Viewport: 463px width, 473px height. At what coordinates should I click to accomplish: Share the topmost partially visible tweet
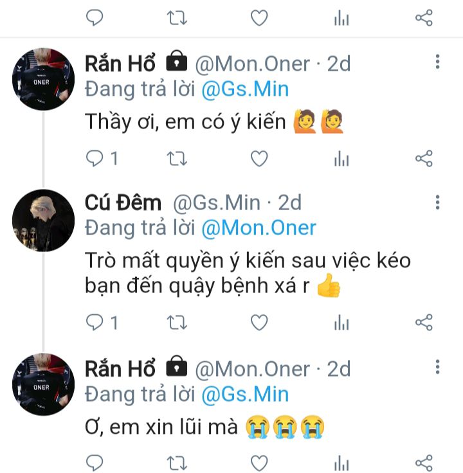[424, 18]
